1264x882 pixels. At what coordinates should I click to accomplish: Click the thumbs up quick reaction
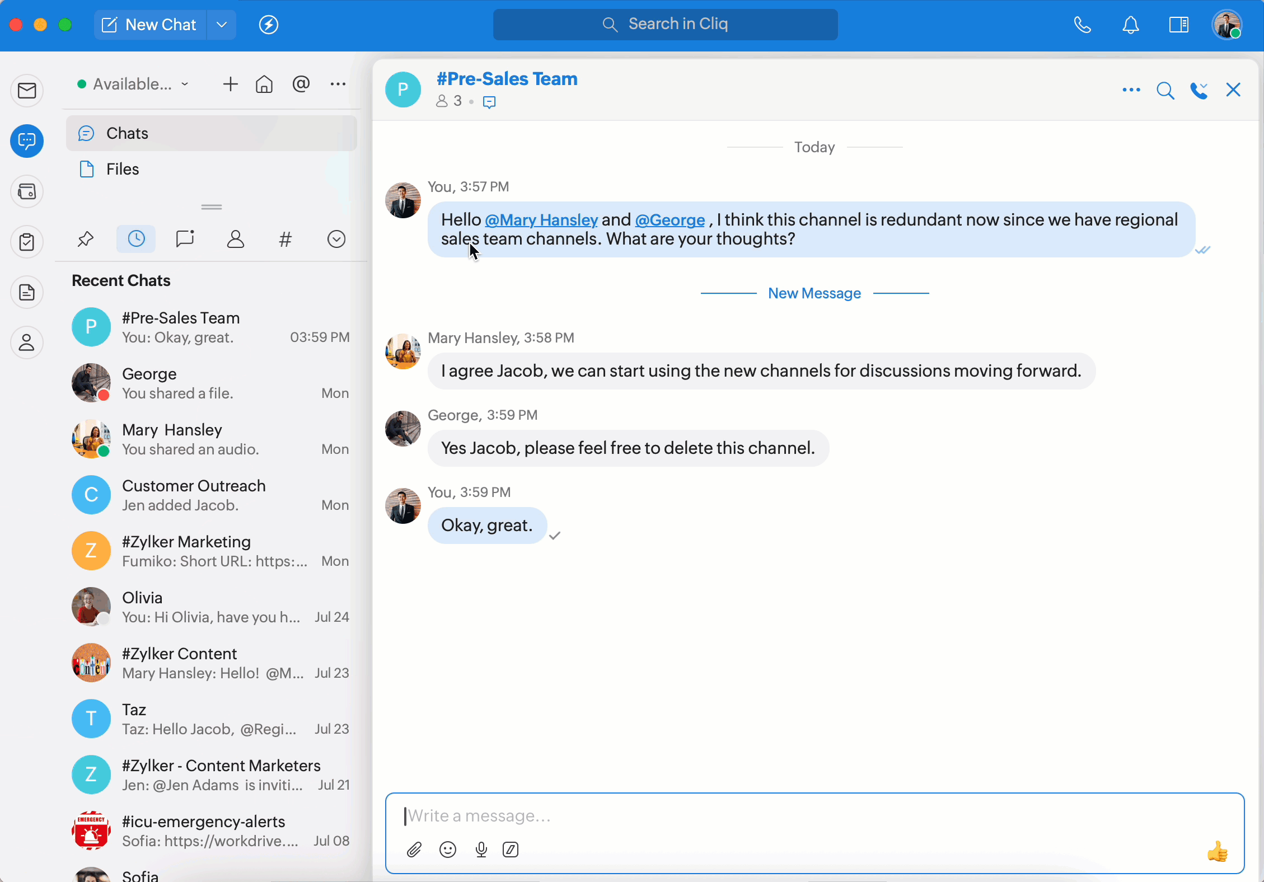[1217, 852]
